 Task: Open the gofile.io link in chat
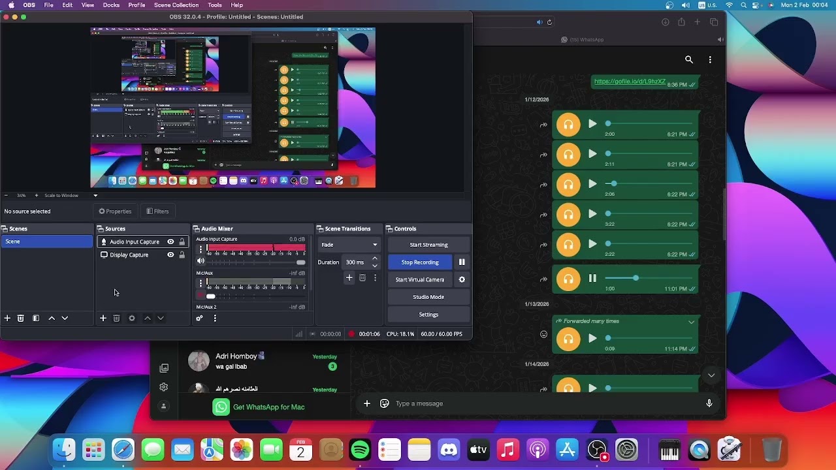[x=630, y=82]
